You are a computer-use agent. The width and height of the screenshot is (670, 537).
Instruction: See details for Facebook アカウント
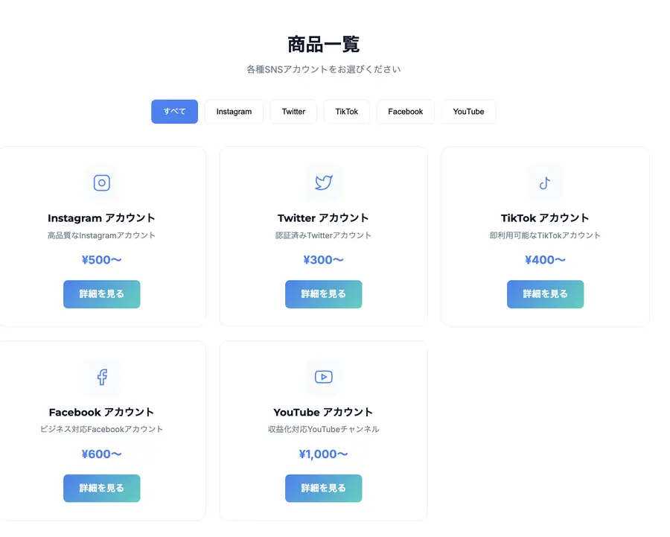point(102,489)
